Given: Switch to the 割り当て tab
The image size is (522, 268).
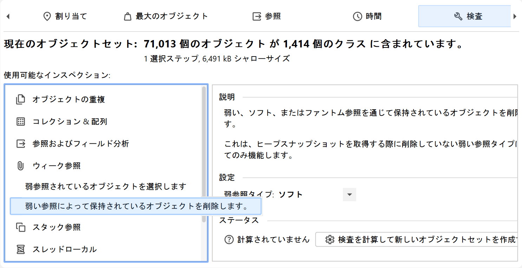Looking at the screenshot, I should 65,17.
